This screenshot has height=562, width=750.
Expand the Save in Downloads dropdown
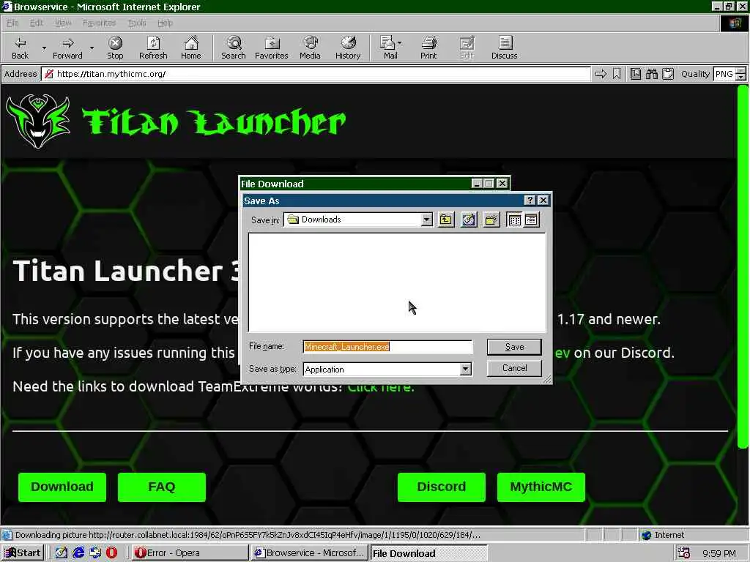click(x=427, y=220)
